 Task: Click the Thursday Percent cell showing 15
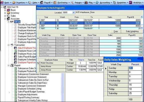(x=135, y=85)
